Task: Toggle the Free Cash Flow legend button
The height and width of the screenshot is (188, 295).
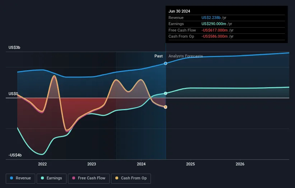Action: click(89, 178)
